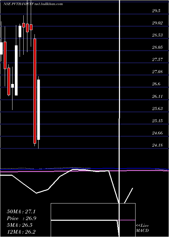
Task: Click the 26.6 price axis label
Action: (x=156, y=84)
